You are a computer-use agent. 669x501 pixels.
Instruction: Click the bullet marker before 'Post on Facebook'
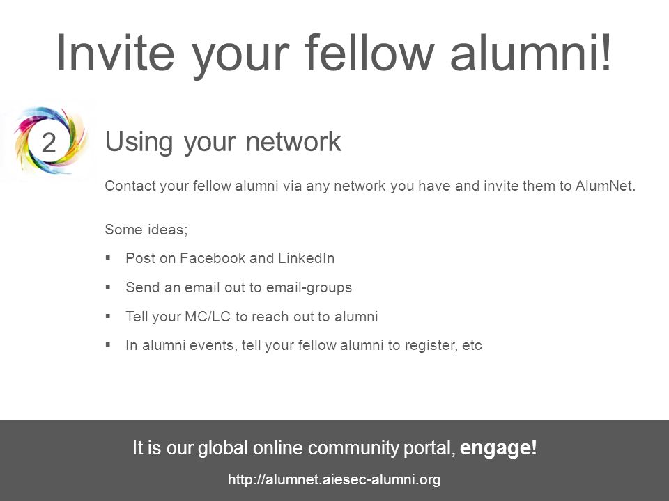[x=108, y=257]
